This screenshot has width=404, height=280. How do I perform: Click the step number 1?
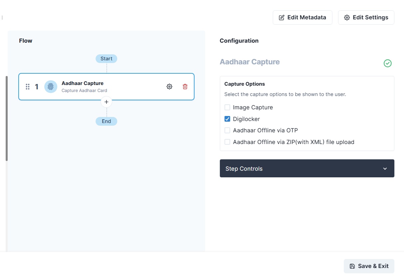point(37,87)
